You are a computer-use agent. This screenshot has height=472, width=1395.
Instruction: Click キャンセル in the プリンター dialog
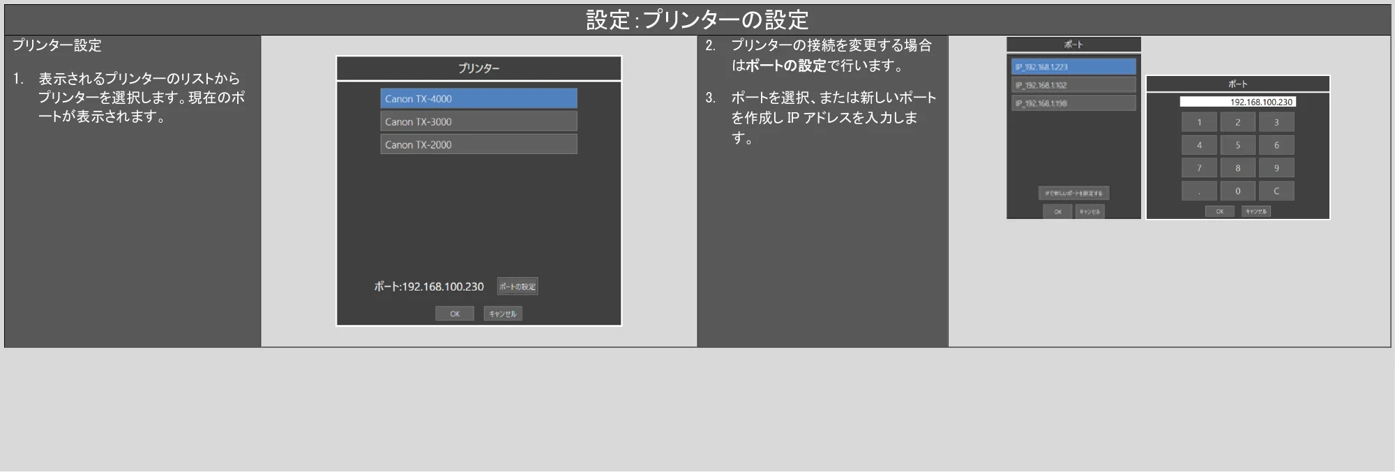(503, 314)
